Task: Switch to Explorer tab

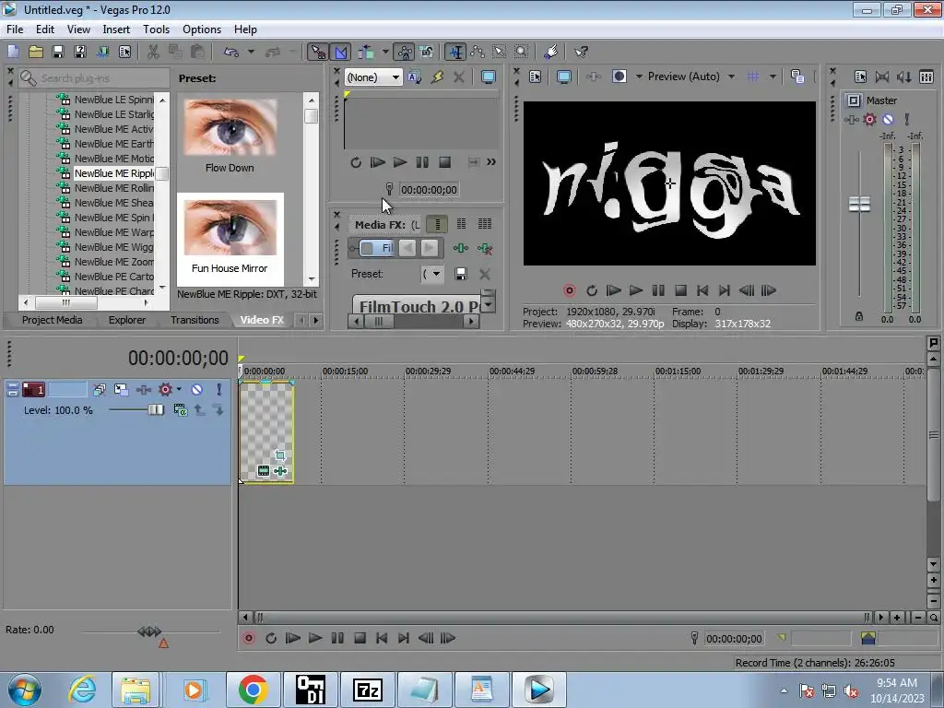Action: [x=127, y=320]
